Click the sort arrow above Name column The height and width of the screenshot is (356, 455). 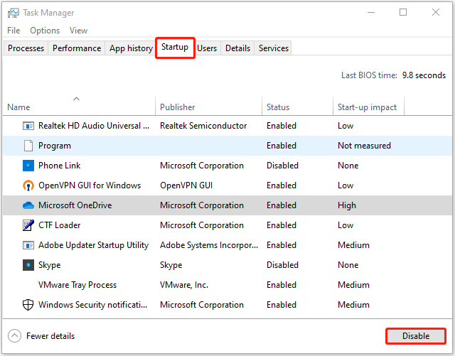click(x=76, y=99)
